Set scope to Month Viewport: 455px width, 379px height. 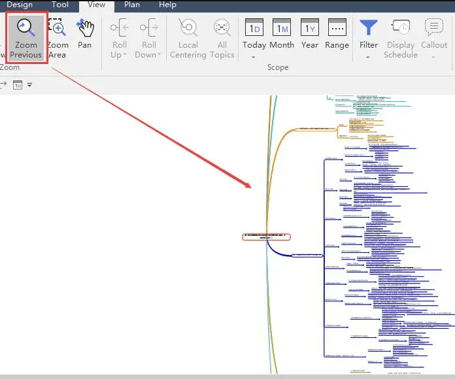coord(282,34)
